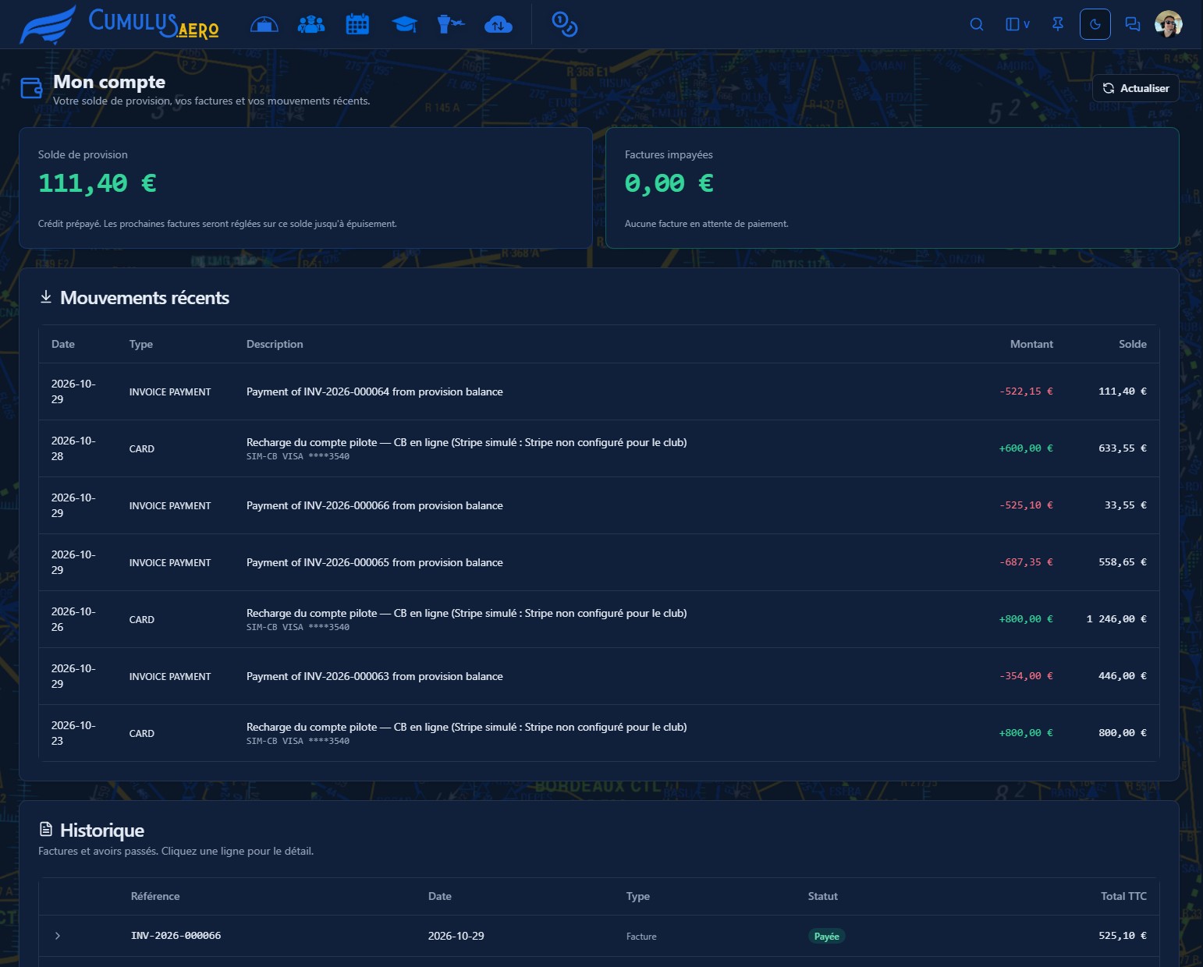Open the hangar icon in the top navigation
Viewport: 1203px width, 967px height.
(264, 25)
